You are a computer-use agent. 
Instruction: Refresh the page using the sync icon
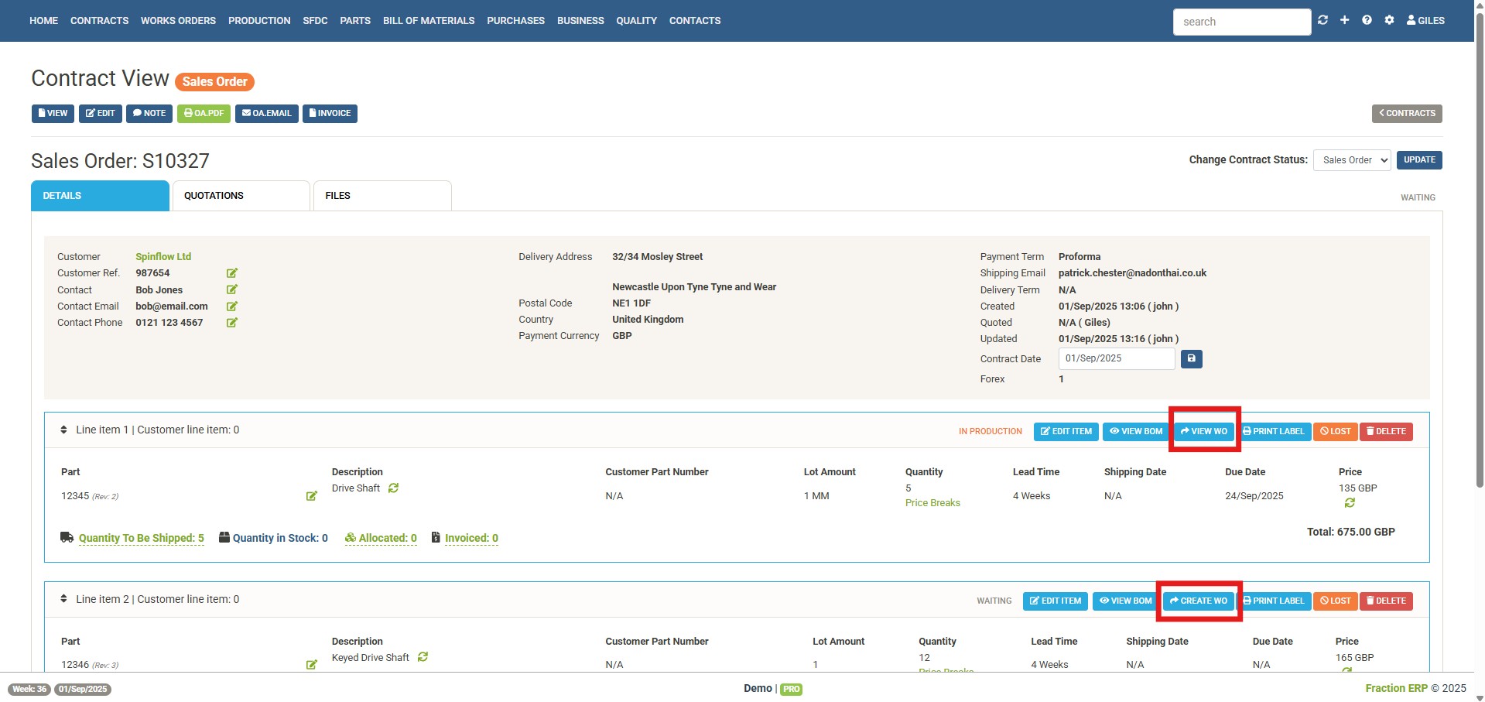coord(1322,20)
